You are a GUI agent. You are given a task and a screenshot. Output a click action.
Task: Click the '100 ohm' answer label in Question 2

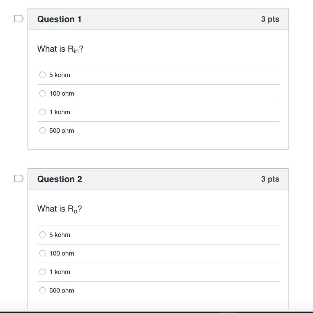(x=62, y=253)
